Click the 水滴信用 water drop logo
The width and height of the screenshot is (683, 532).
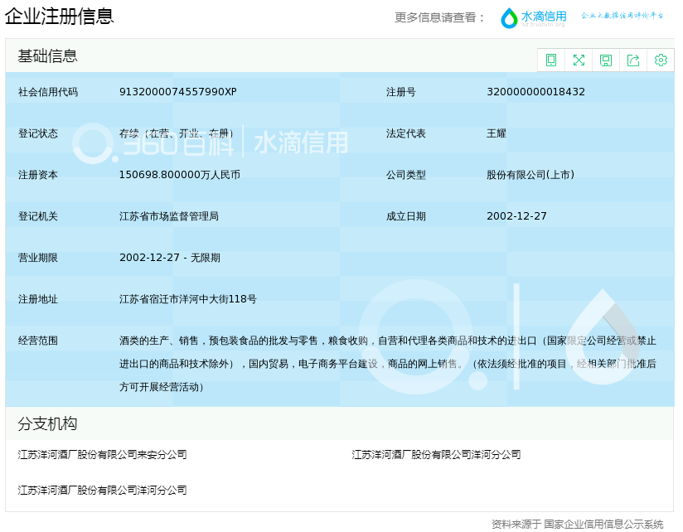click(x=534, y=18)
